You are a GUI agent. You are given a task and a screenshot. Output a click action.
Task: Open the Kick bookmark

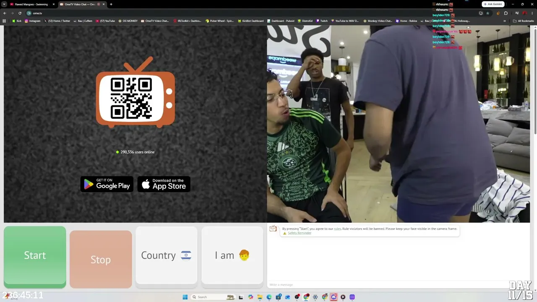(17, 21)
